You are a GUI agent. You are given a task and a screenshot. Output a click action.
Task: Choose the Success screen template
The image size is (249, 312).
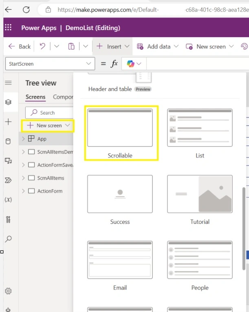pyautogui.click(x=120, y=200)
